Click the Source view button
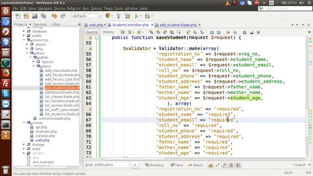313x176 pixels. pos(92,32)
